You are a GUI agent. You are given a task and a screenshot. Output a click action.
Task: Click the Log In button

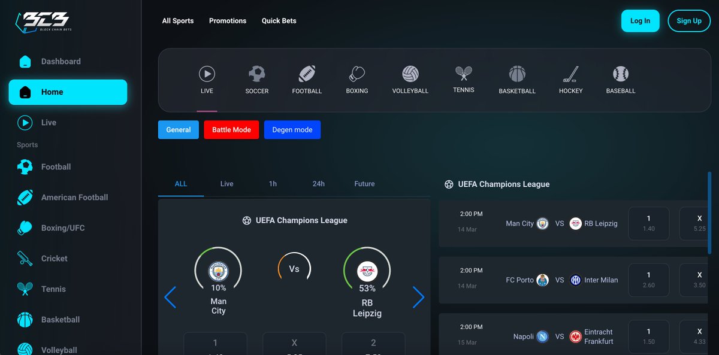(x=640, y=21)
